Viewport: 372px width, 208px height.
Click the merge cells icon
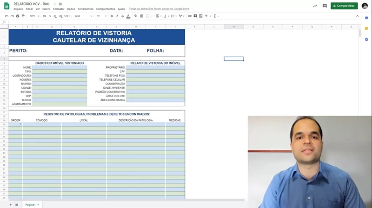147,16
